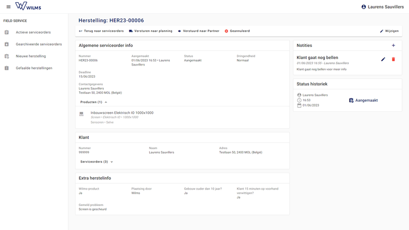Click the Wilms logo

[x=28, y=6]
